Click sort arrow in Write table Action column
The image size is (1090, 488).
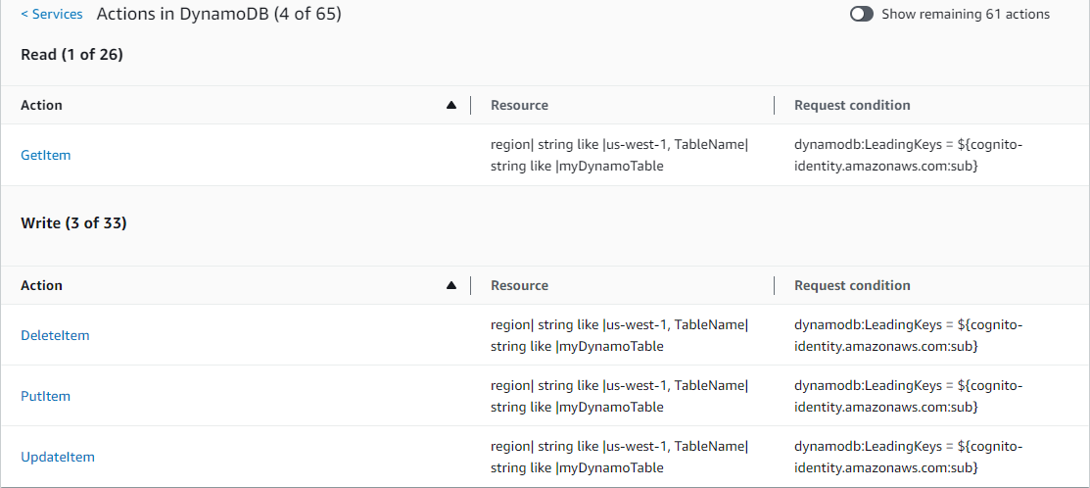coord(450,285)
